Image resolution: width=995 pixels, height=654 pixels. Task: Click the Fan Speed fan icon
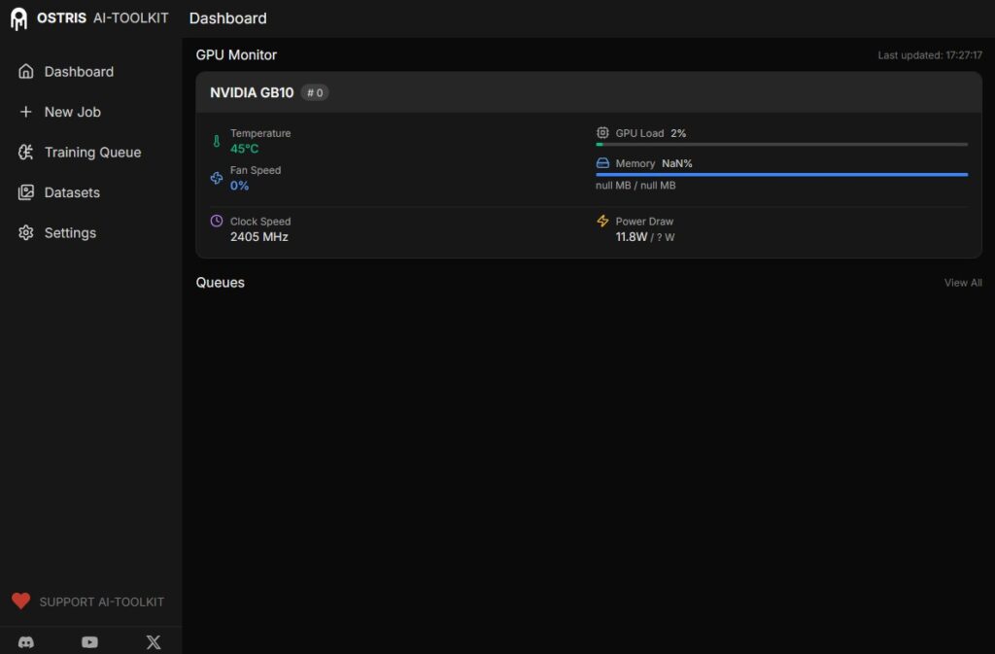[217, 178]
